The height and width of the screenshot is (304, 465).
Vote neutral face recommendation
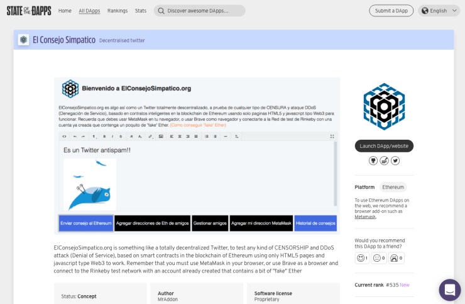[x=377, y=257]
